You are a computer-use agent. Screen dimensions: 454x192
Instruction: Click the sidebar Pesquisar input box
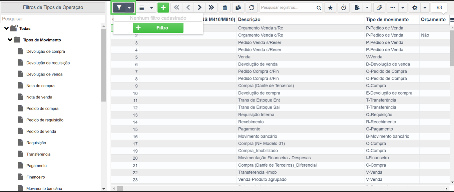pos(53,19)
